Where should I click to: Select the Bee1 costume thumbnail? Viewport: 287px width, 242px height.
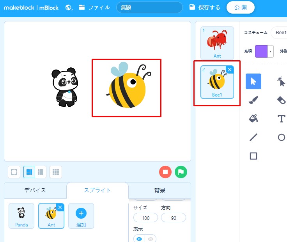point(217,82)
